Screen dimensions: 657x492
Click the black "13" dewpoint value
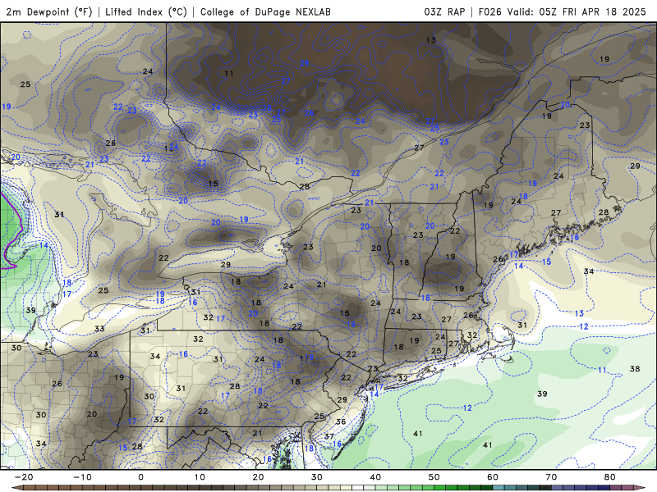coord(431,40)
